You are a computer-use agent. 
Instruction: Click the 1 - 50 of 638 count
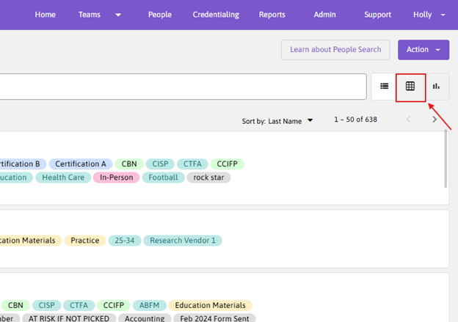click(x=355, y=120)
